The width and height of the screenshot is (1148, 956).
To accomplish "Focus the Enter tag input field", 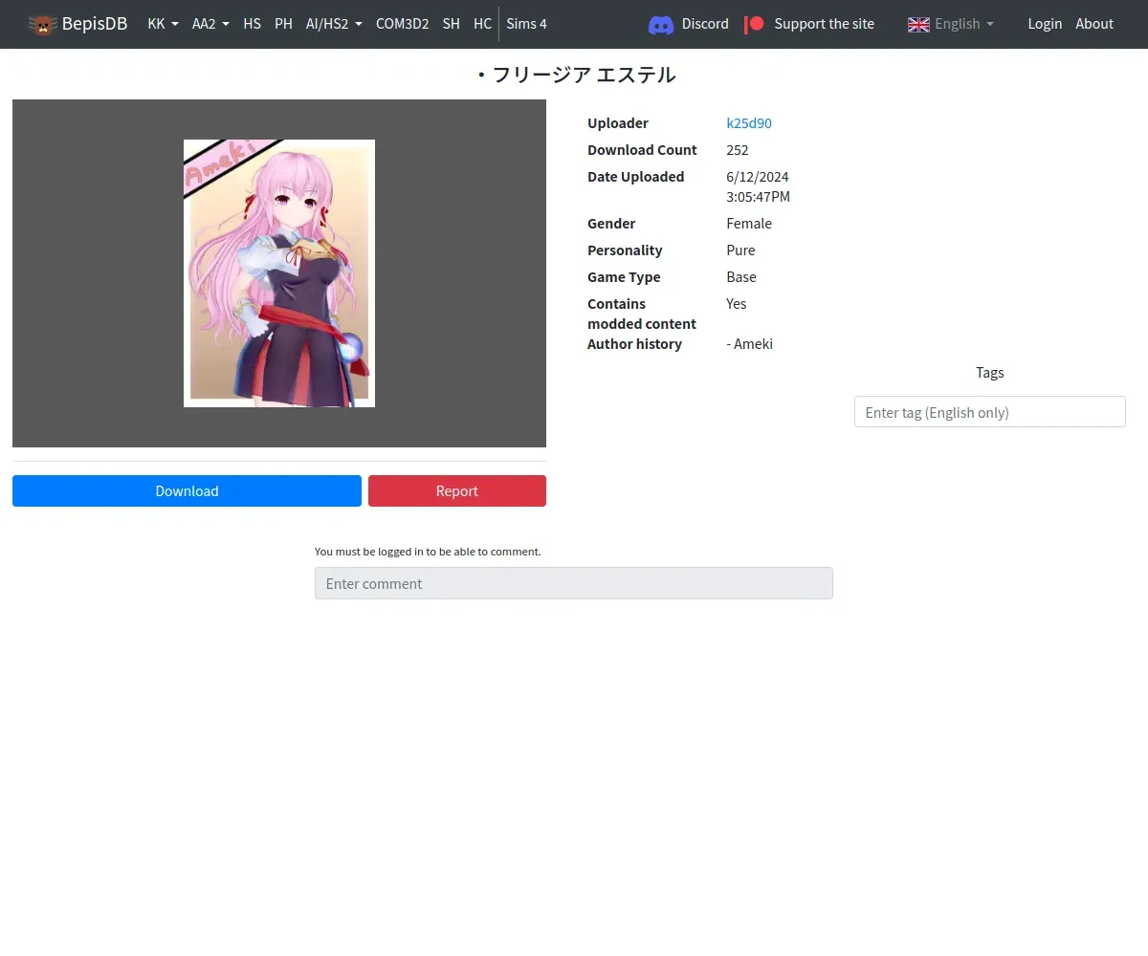I will tap(989, 412).
